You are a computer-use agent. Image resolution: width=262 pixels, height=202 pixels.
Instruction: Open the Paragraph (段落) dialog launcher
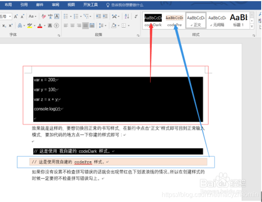pyautogui.click(x=138, y=35)
